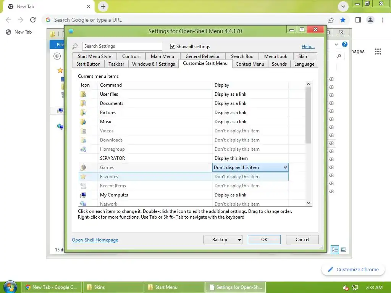Open the Main Menu tab

[162, 56]
